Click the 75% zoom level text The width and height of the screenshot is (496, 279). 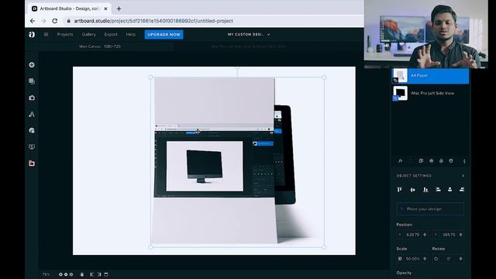point(46,274)
